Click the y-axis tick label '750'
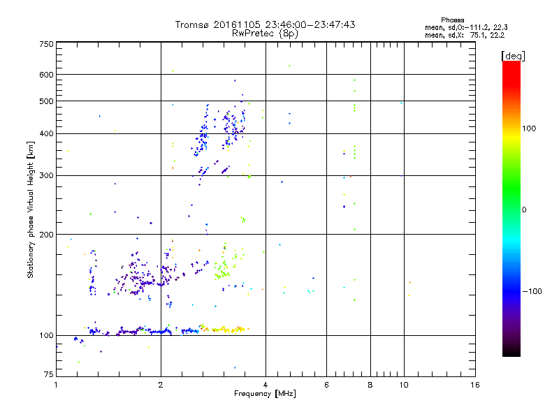559x419 pixels. point(46,44)
